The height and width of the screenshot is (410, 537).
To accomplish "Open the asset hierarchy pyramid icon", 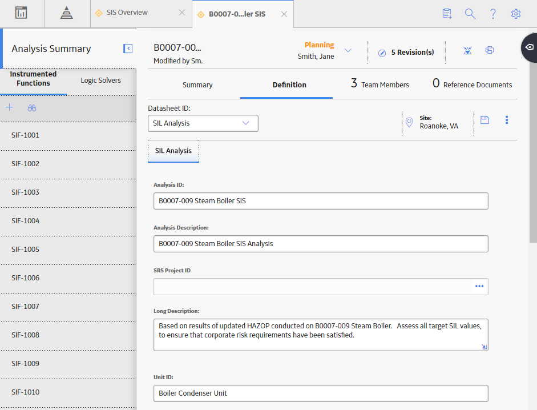I will click(66, 13).
